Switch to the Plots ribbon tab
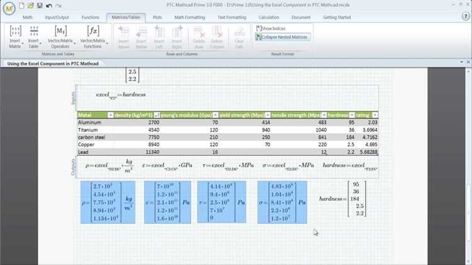 [157, 18]
